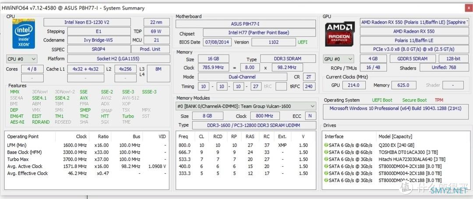Click the BIOS version 1102 field
473x199 pixels.
(x=274, y=42)
